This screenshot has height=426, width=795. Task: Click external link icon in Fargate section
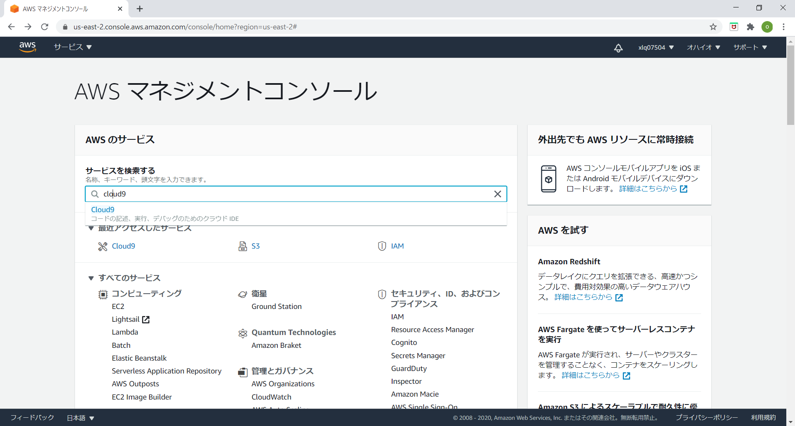point(626,376)
